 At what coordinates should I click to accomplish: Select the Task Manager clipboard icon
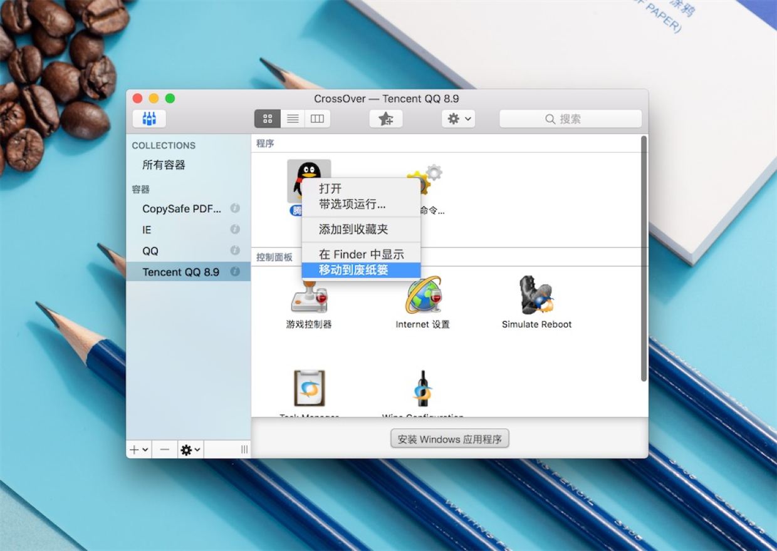click(x=309, y=388)
